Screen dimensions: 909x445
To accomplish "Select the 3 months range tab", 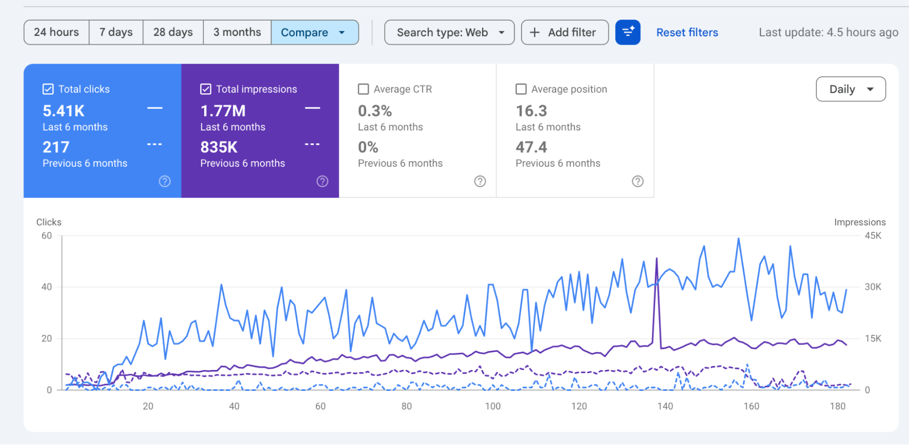I will tap(237, 32).
